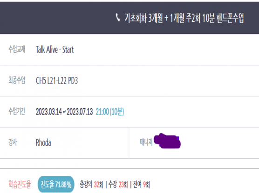Open last lesson CH5 L21-L22 PD3

pyautogui.click(x=57, y=81)
